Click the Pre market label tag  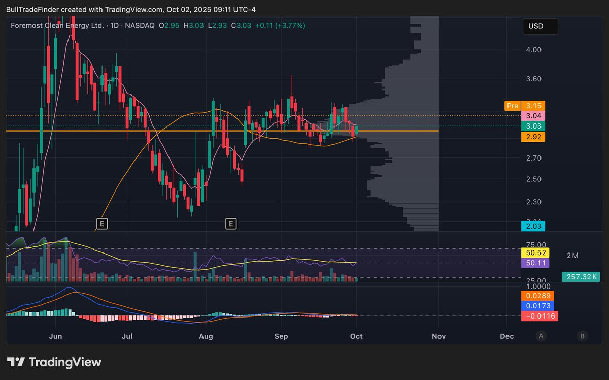coord(512,106)
